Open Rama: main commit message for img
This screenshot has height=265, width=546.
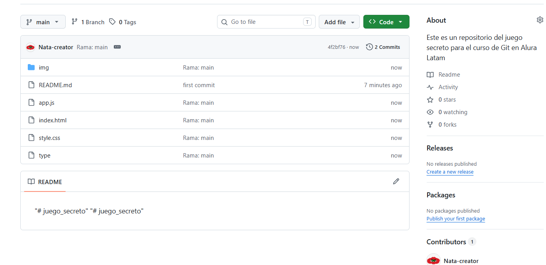click(198, 67)
